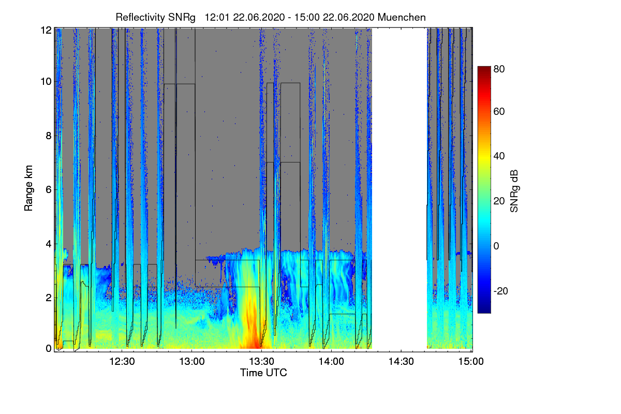Click the 'Muenchen' location in title

[x=402, y=17]
